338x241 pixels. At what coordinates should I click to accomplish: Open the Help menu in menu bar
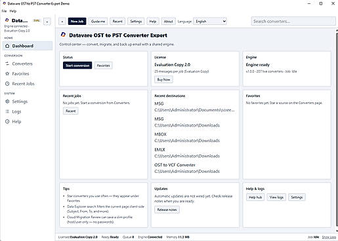pyautogui.click(x=13, y=11)
